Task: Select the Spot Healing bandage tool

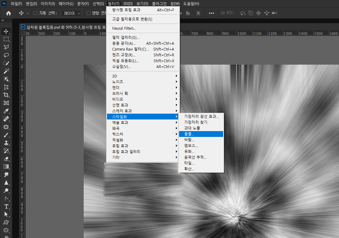Action: click(x=6, y=119)
